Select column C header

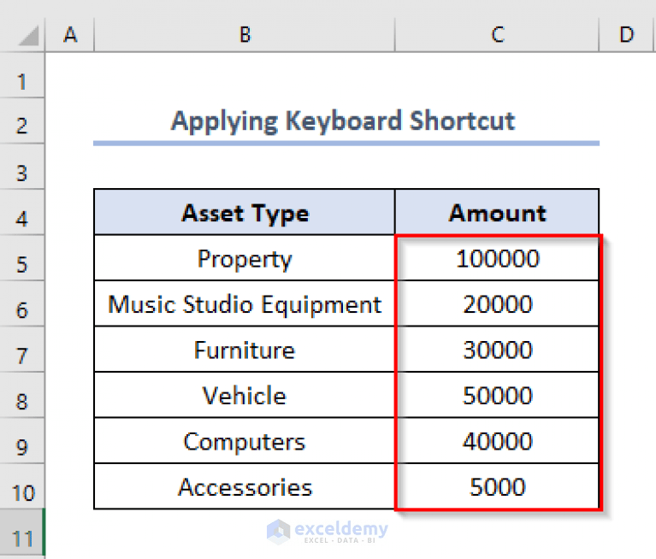(497, 35)
